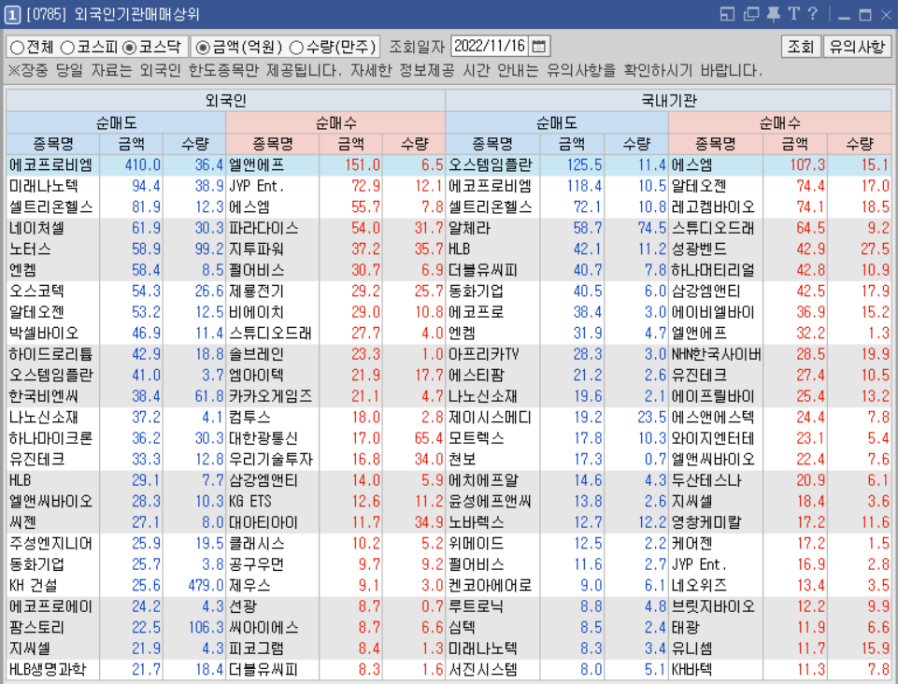Viewport: 898px width, 684px height.
Task: Click on 영창케미칼
Action: (706, 522)
